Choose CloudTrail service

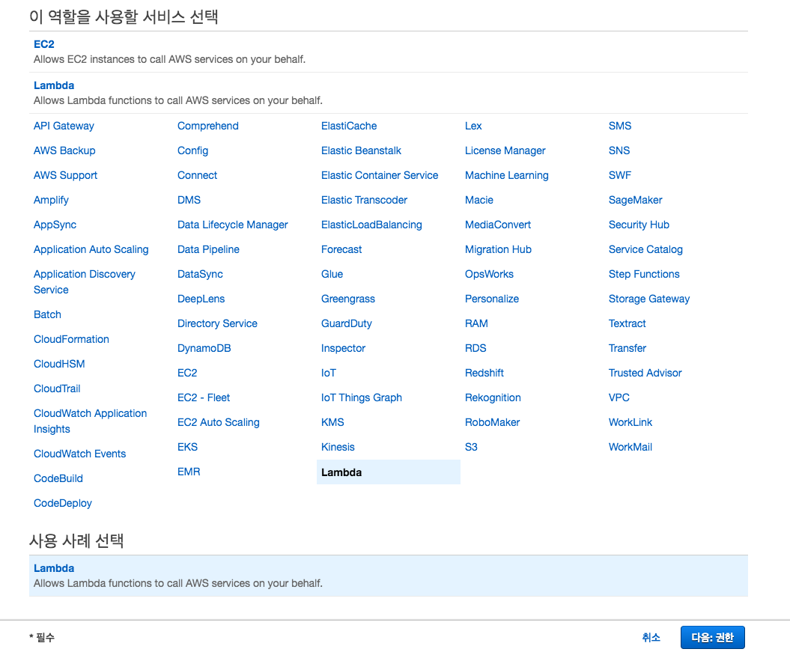point(57,389)
